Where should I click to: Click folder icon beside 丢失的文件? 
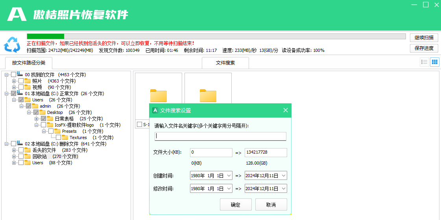point(27,150)
